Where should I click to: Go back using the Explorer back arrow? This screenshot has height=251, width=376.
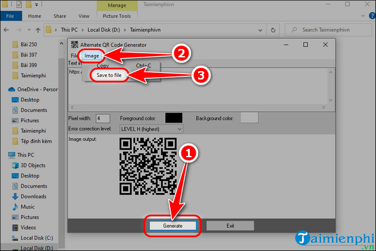(7, 30)
